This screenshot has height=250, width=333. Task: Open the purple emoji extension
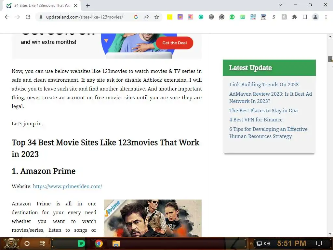tap(180, 17)
